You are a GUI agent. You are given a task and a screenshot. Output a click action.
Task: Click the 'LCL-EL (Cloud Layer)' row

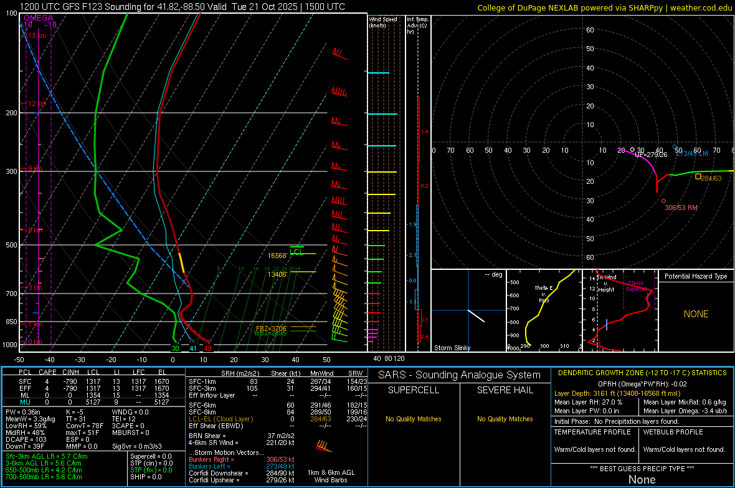point(277,419)
